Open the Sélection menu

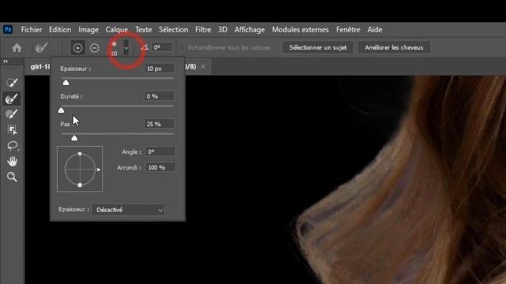173,30
